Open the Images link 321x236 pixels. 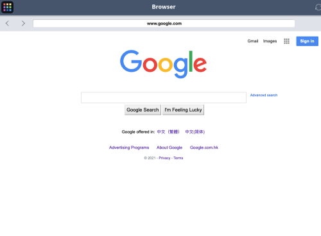click(270, 41)
